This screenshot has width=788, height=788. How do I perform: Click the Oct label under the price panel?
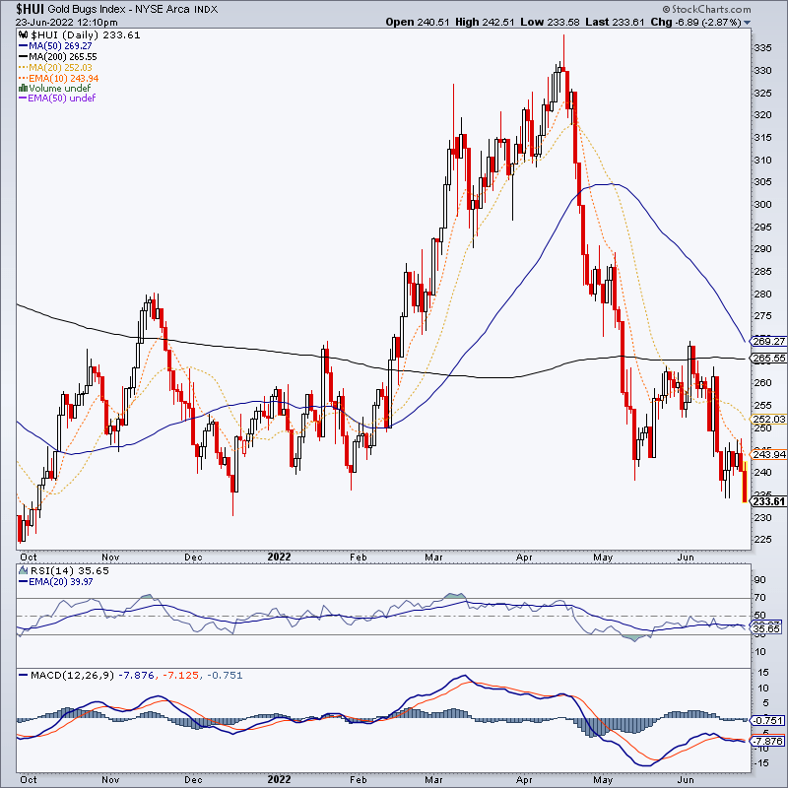(x=29, y=558)
